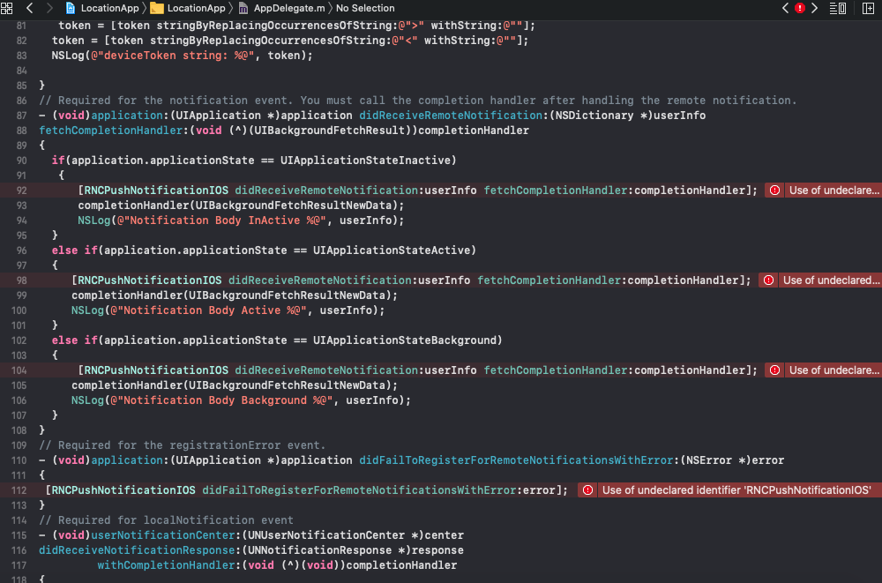This screenshot has height=583, width=882.
Task: Jump to next issue arrow
Action: click(814, 9)
